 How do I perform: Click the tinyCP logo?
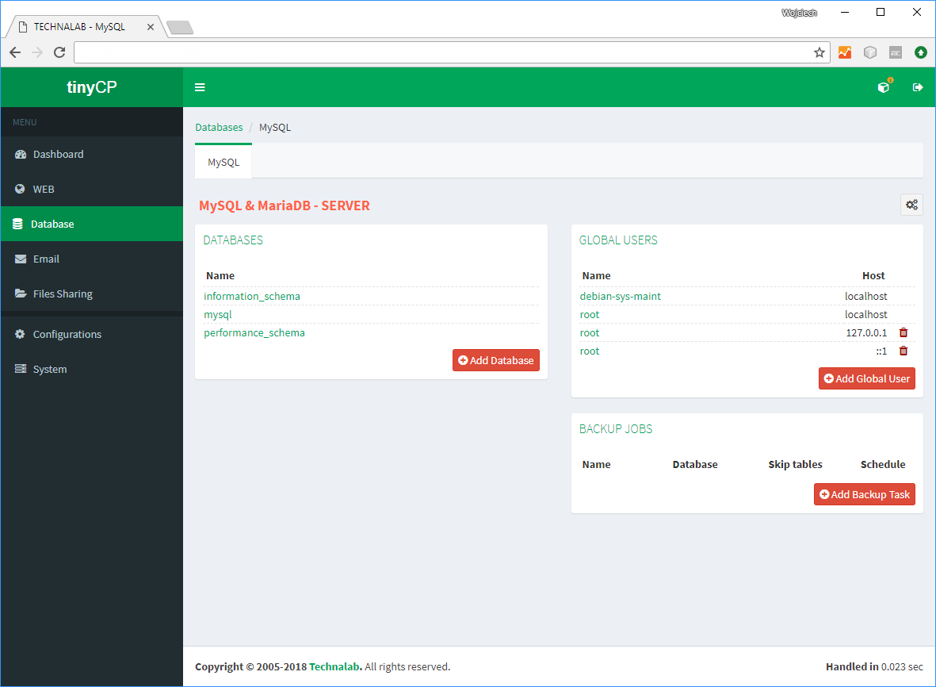(x=92, y=87)
